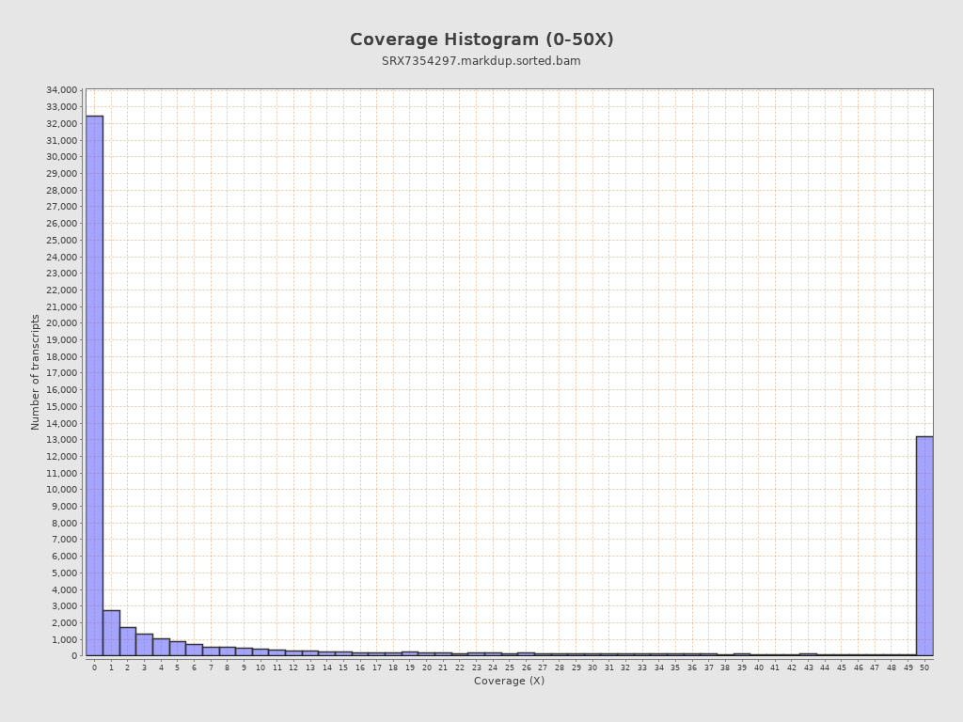
Task: Click the 27,000 y-axis tick label
Action: [x=61, y=207]
